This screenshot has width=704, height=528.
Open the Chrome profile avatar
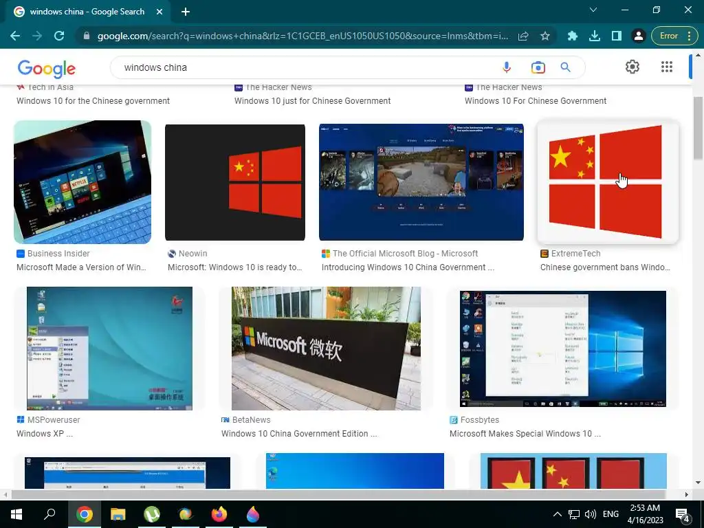click(639, 36)
